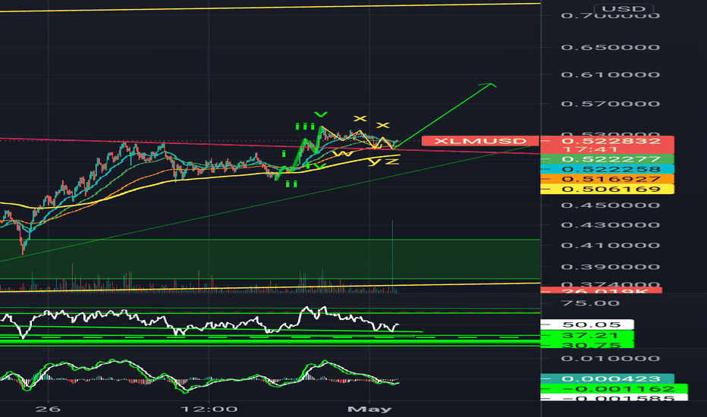Image resolution: width=707 pixels, height=417 pixels.
Task: Click the -0.001585 signal value label
Action: pyautogui.click(x=614, y=397)
